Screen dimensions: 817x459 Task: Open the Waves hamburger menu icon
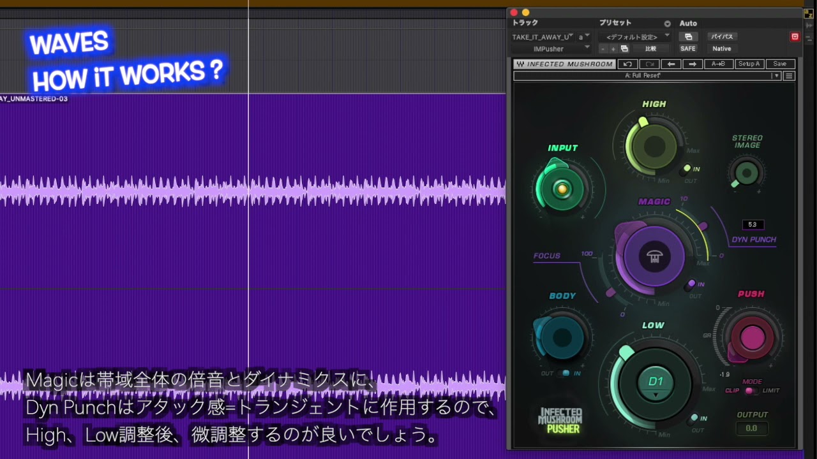coord(789,76)
